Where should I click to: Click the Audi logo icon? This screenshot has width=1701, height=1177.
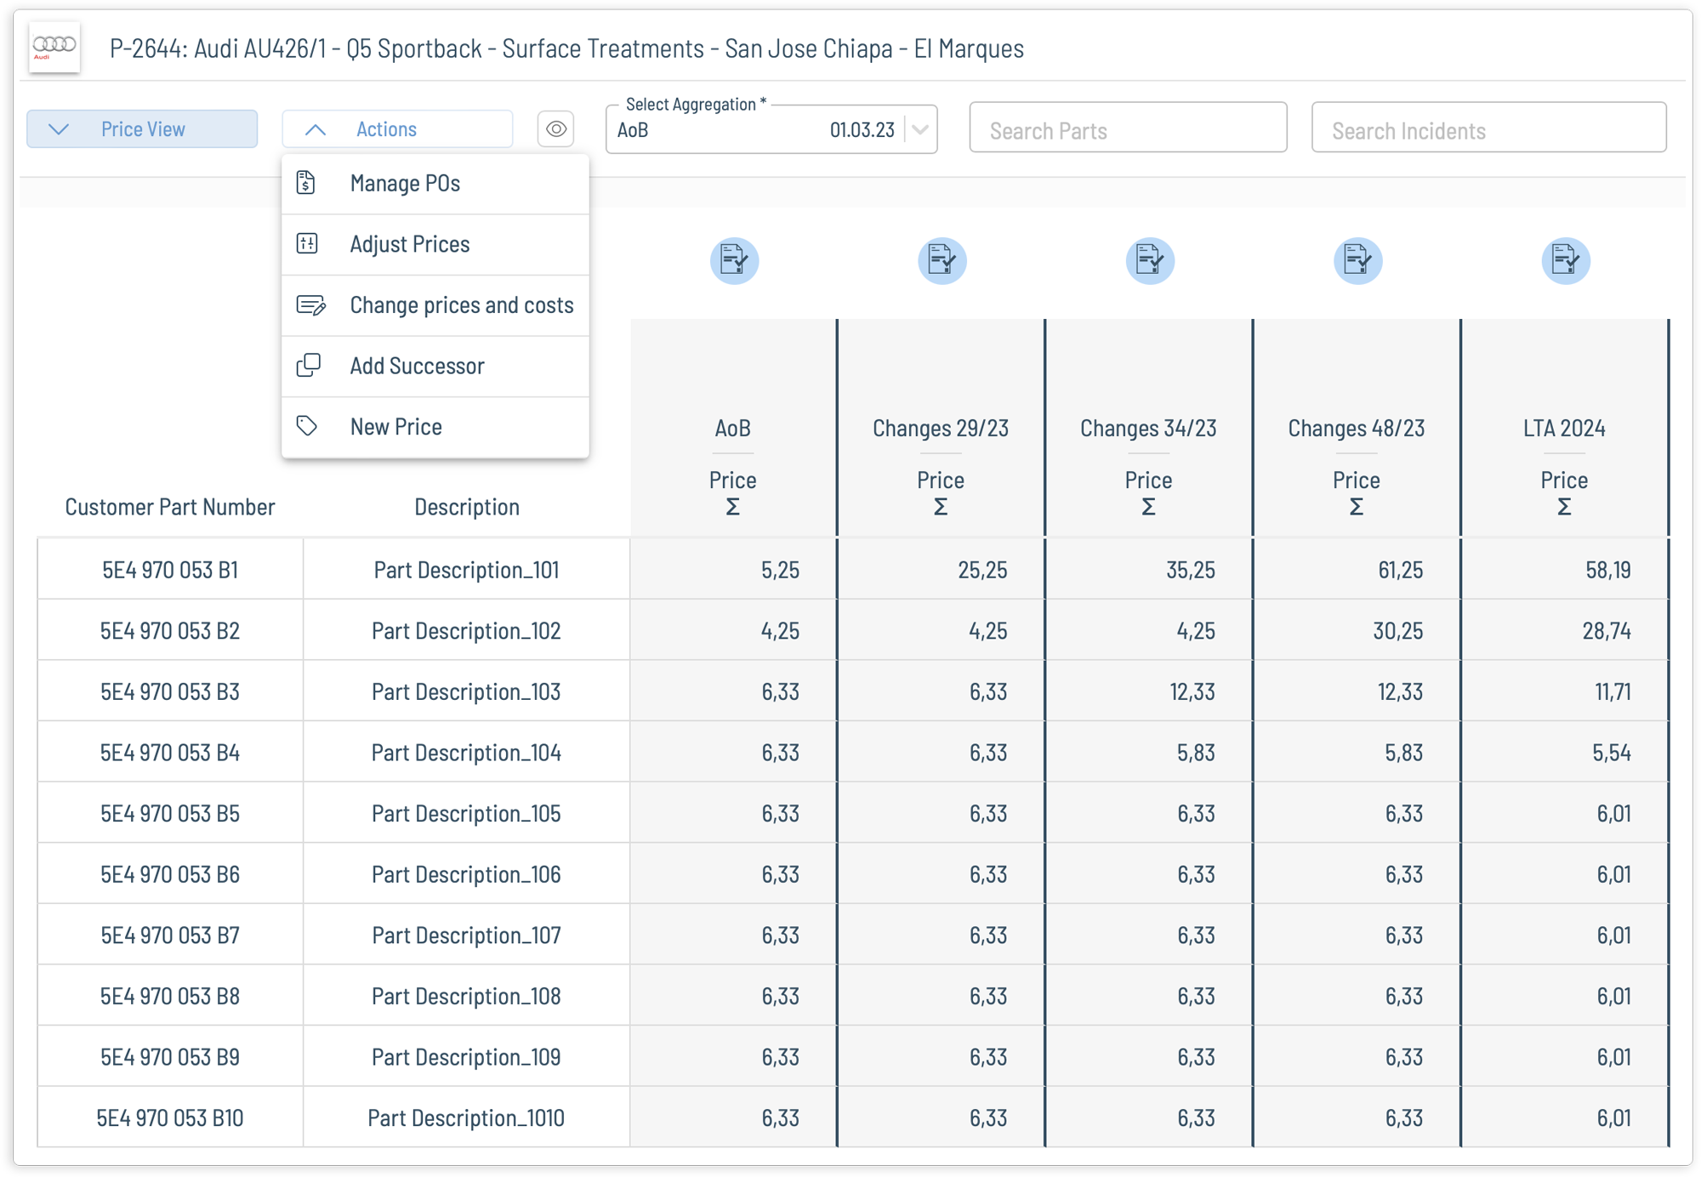pyautogui.click(x=54, y=48)
